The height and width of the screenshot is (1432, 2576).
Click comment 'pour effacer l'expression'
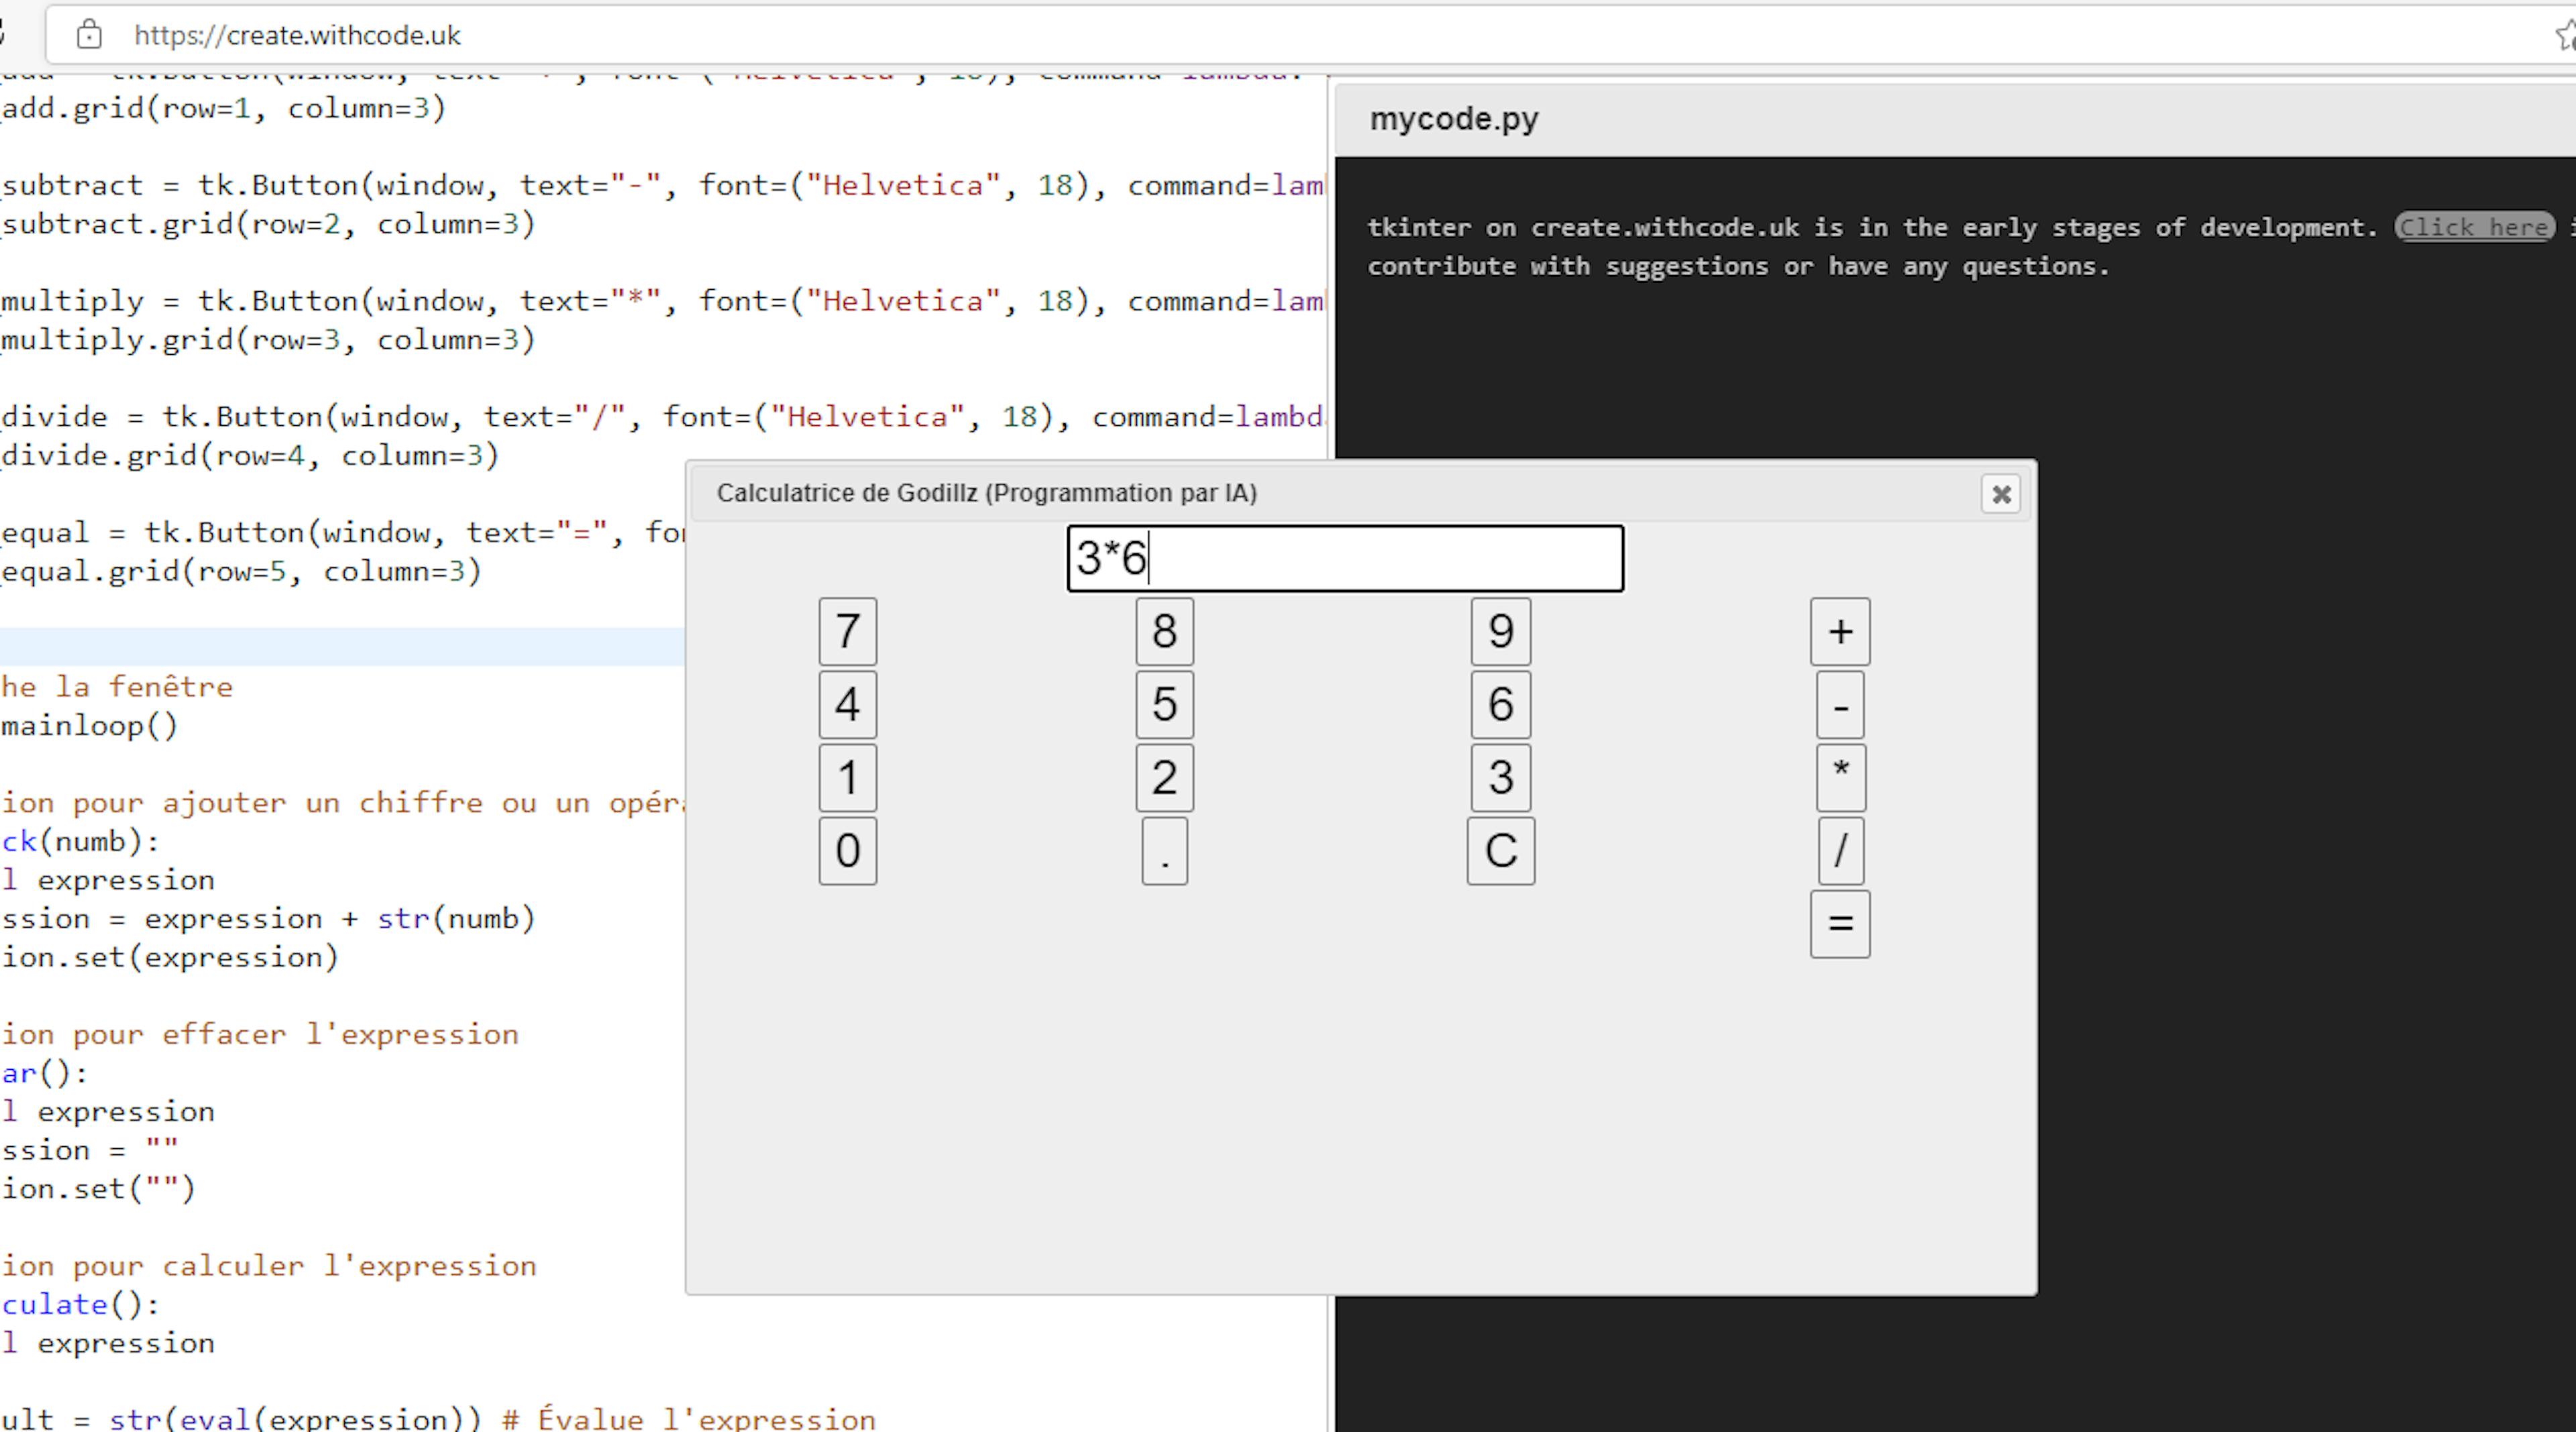pos(260,1035)
